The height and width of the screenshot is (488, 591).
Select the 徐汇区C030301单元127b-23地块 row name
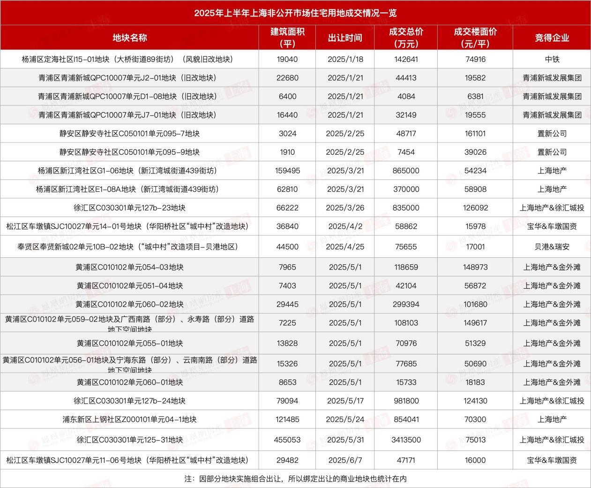coord(129,208)
